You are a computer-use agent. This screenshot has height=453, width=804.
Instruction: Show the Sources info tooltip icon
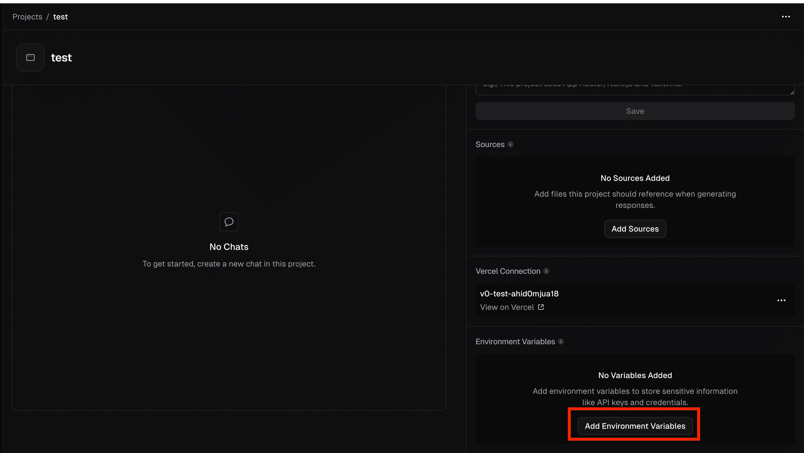click(510, 144)
